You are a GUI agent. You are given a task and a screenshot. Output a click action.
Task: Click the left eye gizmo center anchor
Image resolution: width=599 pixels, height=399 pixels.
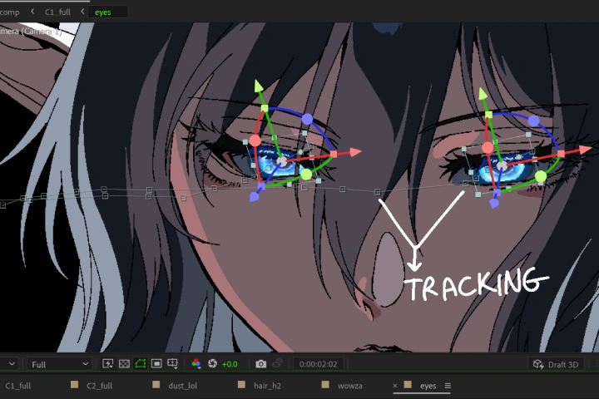[x=281, y=161]
